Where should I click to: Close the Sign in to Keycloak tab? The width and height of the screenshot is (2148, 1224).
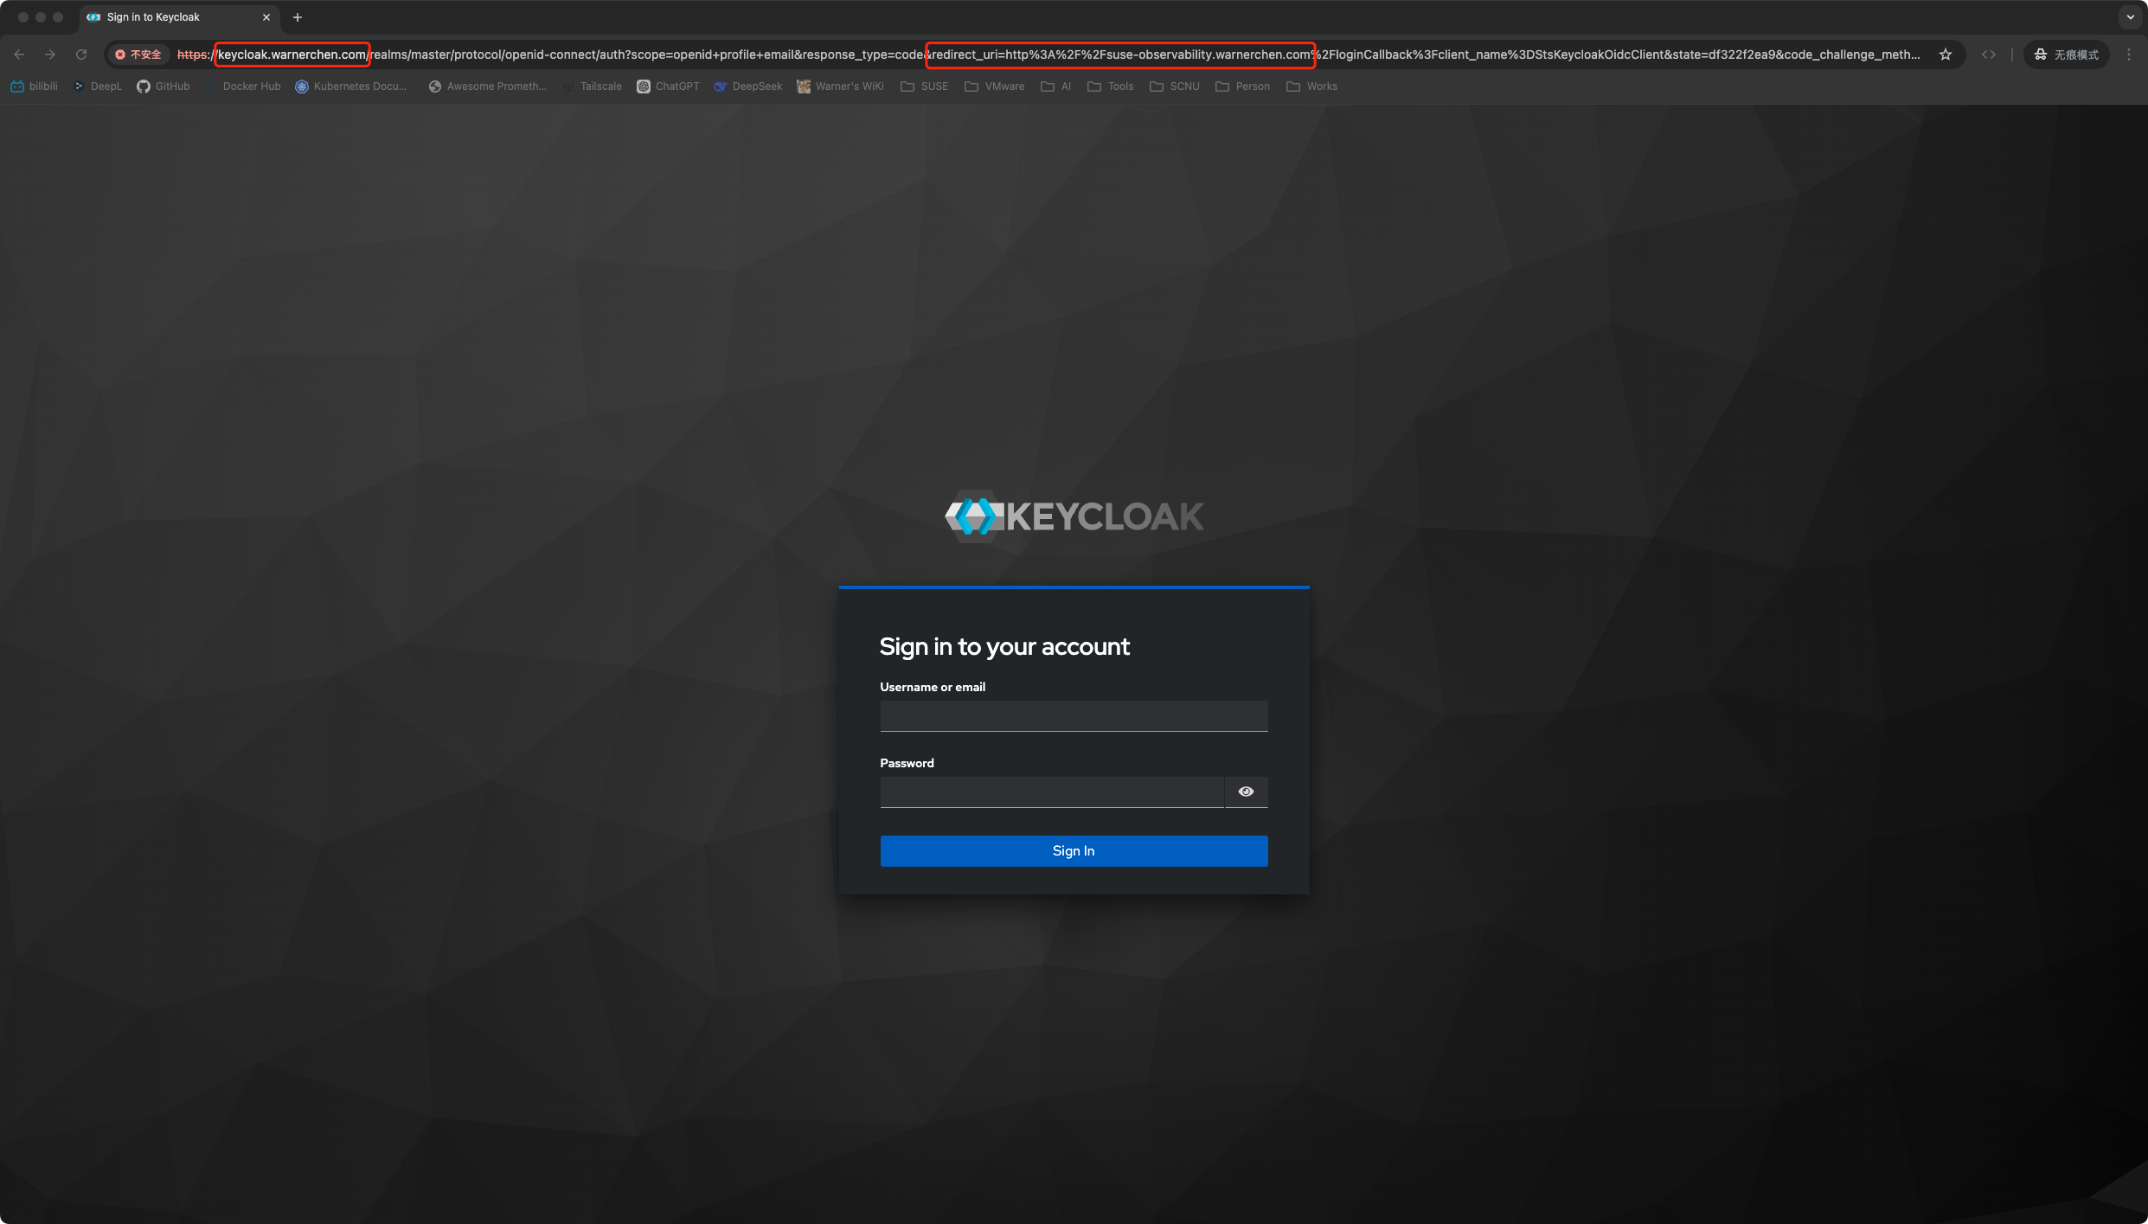[x=266, y=17]
